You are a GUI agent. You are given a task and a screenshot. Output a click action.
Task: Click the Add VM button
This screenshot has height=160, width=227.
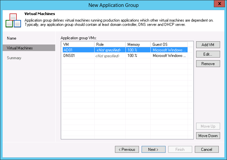pos(208,45)
